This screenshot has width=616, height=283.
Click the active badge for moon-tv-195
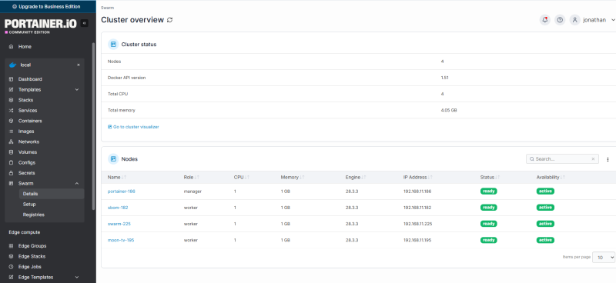(x=545, y=240)
